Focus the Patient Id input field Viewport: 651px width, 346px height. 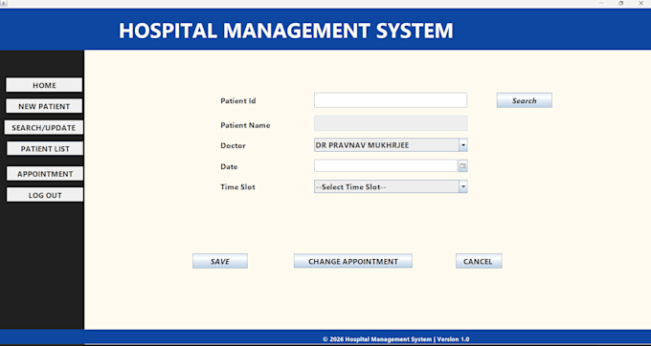[391, 100]
